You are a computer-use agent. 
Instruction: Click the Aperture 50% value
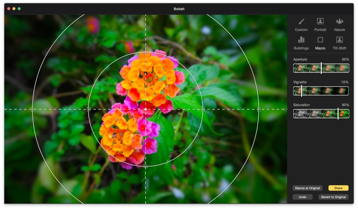(345, 59)
